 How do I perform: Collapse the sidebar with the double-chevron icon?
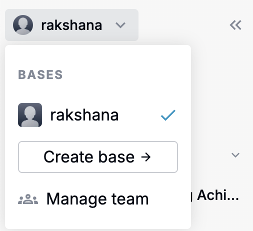pyautogui.click(x=235, y=25)
